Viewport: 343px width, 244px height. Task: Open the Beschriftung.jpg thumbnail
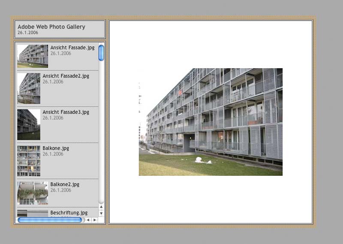(33, 214)
